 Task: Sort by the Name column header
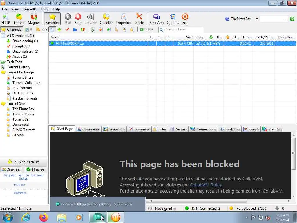pos(98,37)
